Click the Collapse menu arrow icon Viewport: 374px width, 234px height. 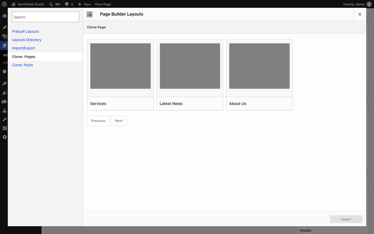pos(4,137)
